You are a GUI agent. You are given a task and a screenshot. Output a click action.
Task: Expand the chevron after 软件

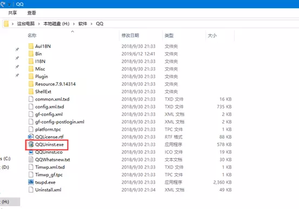(x=91, y=24)
